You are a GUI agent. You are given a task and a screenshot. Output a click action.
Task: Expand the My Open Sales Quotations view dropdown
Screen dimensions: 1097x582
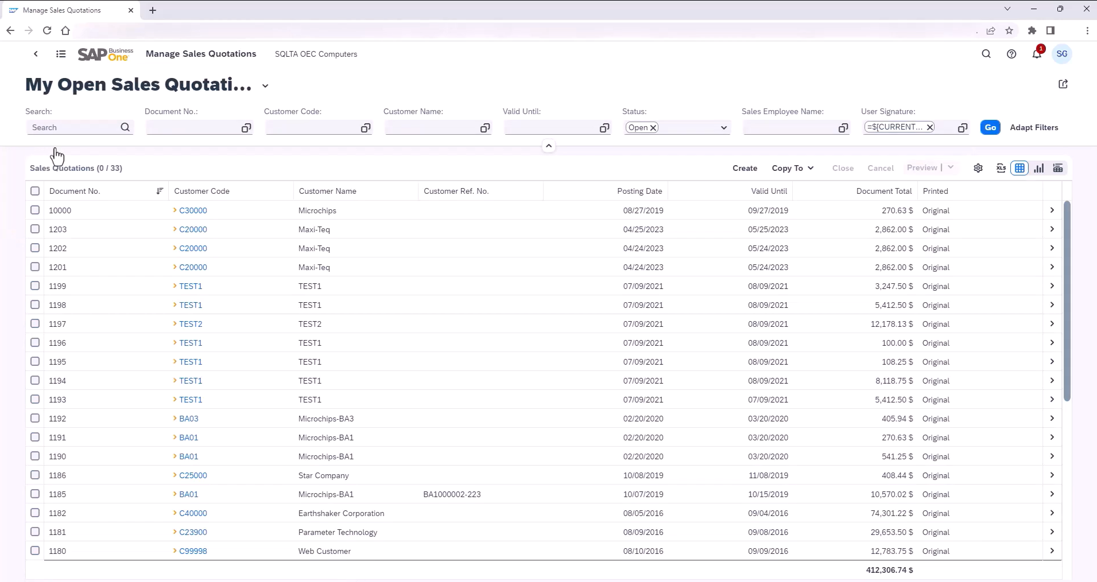click(265, 86)
